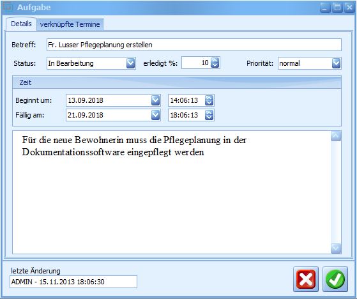Increase the erledigt % value
Viewport: 357px width, 299px height.
point(215,61)
